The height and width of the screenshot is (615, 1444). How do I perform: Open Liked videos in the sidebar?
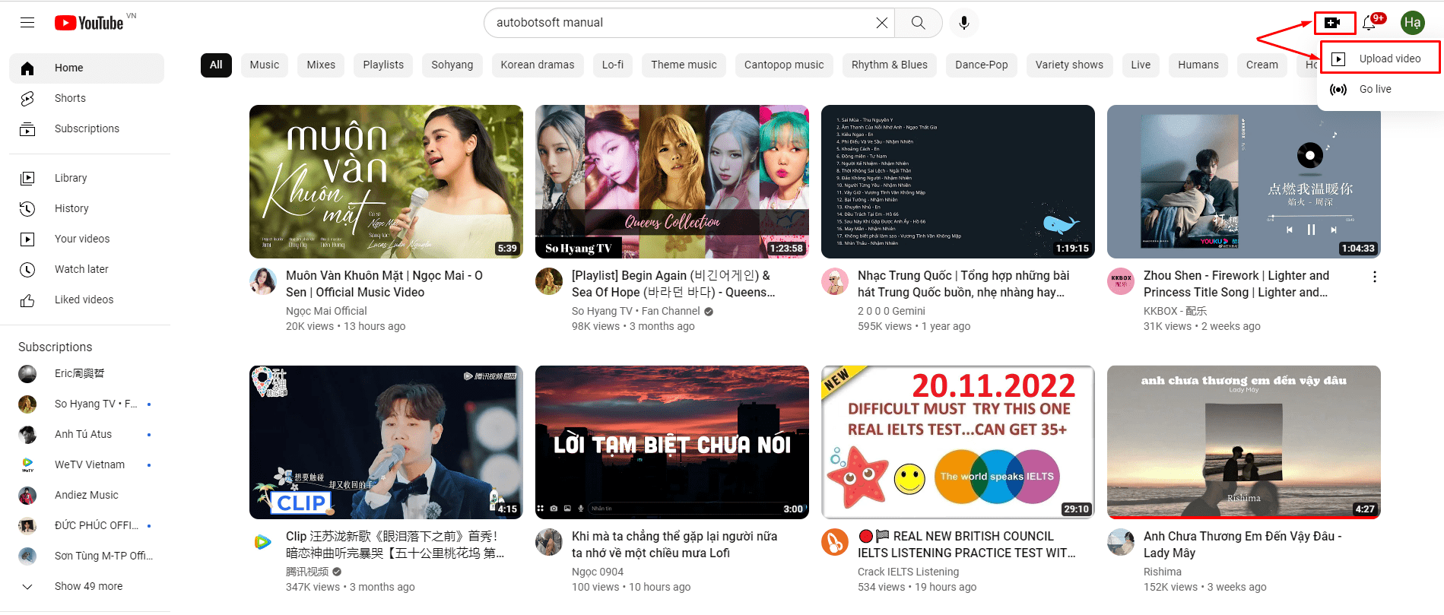[87, 300]
